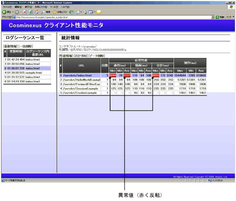Open the ツール(T) menu
This screenshot has height=201, width=236.
(x=54, y=7)
